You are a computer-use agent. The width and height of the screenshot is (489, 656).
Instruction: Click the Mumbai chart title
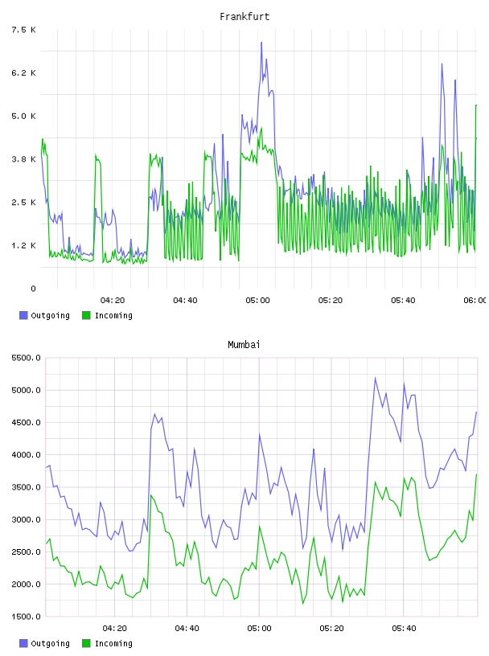pos(244,345)
